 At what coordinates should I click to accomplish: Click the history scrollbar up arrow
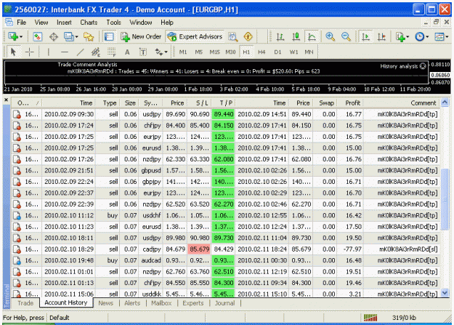click(x=445, y=102)
